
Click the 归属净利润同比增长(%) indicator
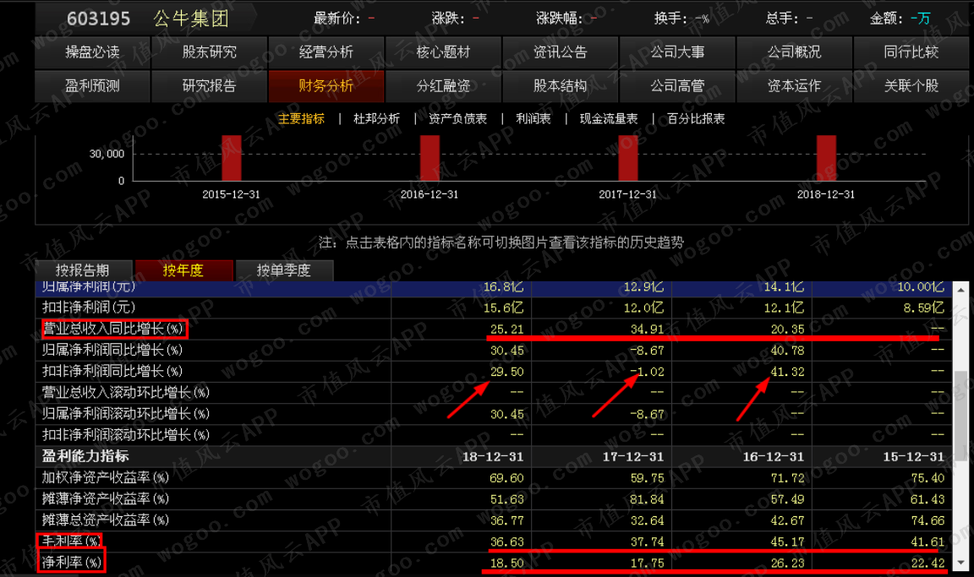112,350
